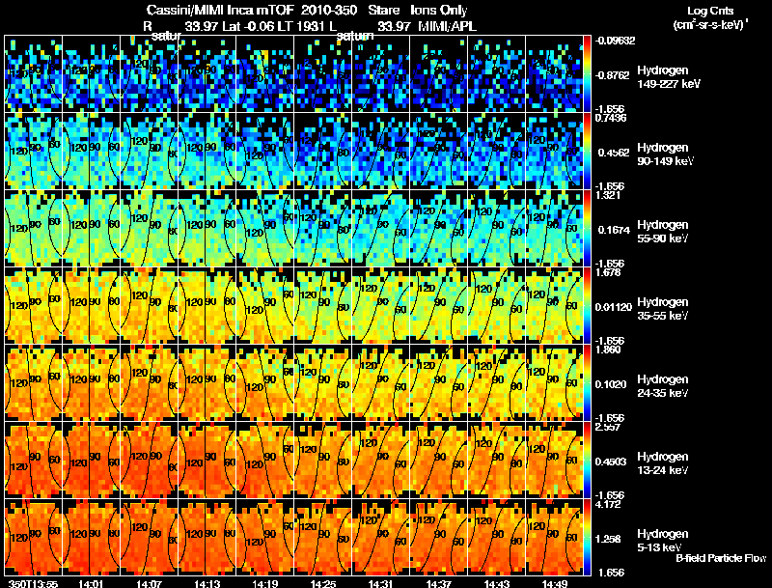Image resolution: width=772 pixels, height=588 pixels.
Task: Open the 5-13 keV image panel at 14:49
Action: pos(554,537)
